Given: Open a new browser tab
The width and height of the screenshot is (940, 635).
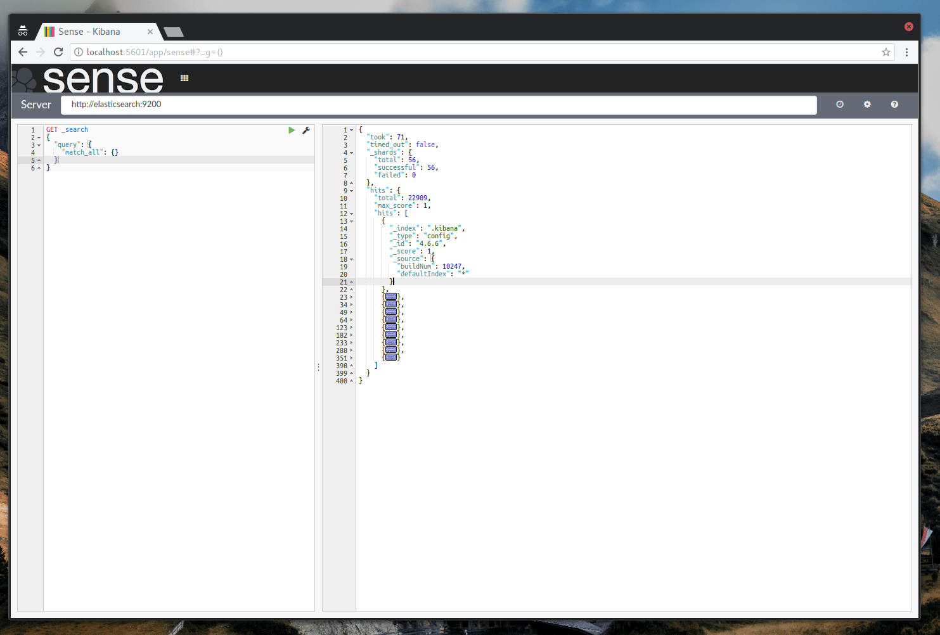Looking at the screenshot, I should [173, 32].
